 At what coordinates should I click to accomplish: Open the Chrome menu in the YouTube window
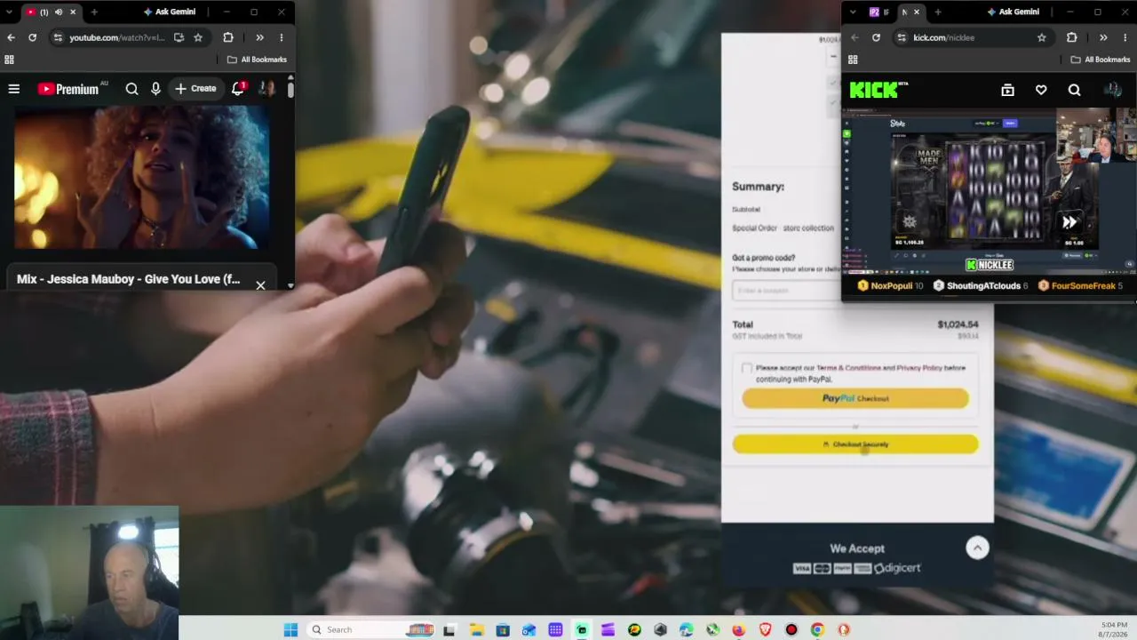(x=282, y=37)
